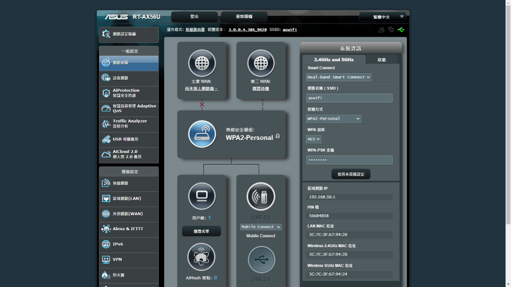Click the AiMesh node count 0

pyautogui.click(x=215, y=278)
